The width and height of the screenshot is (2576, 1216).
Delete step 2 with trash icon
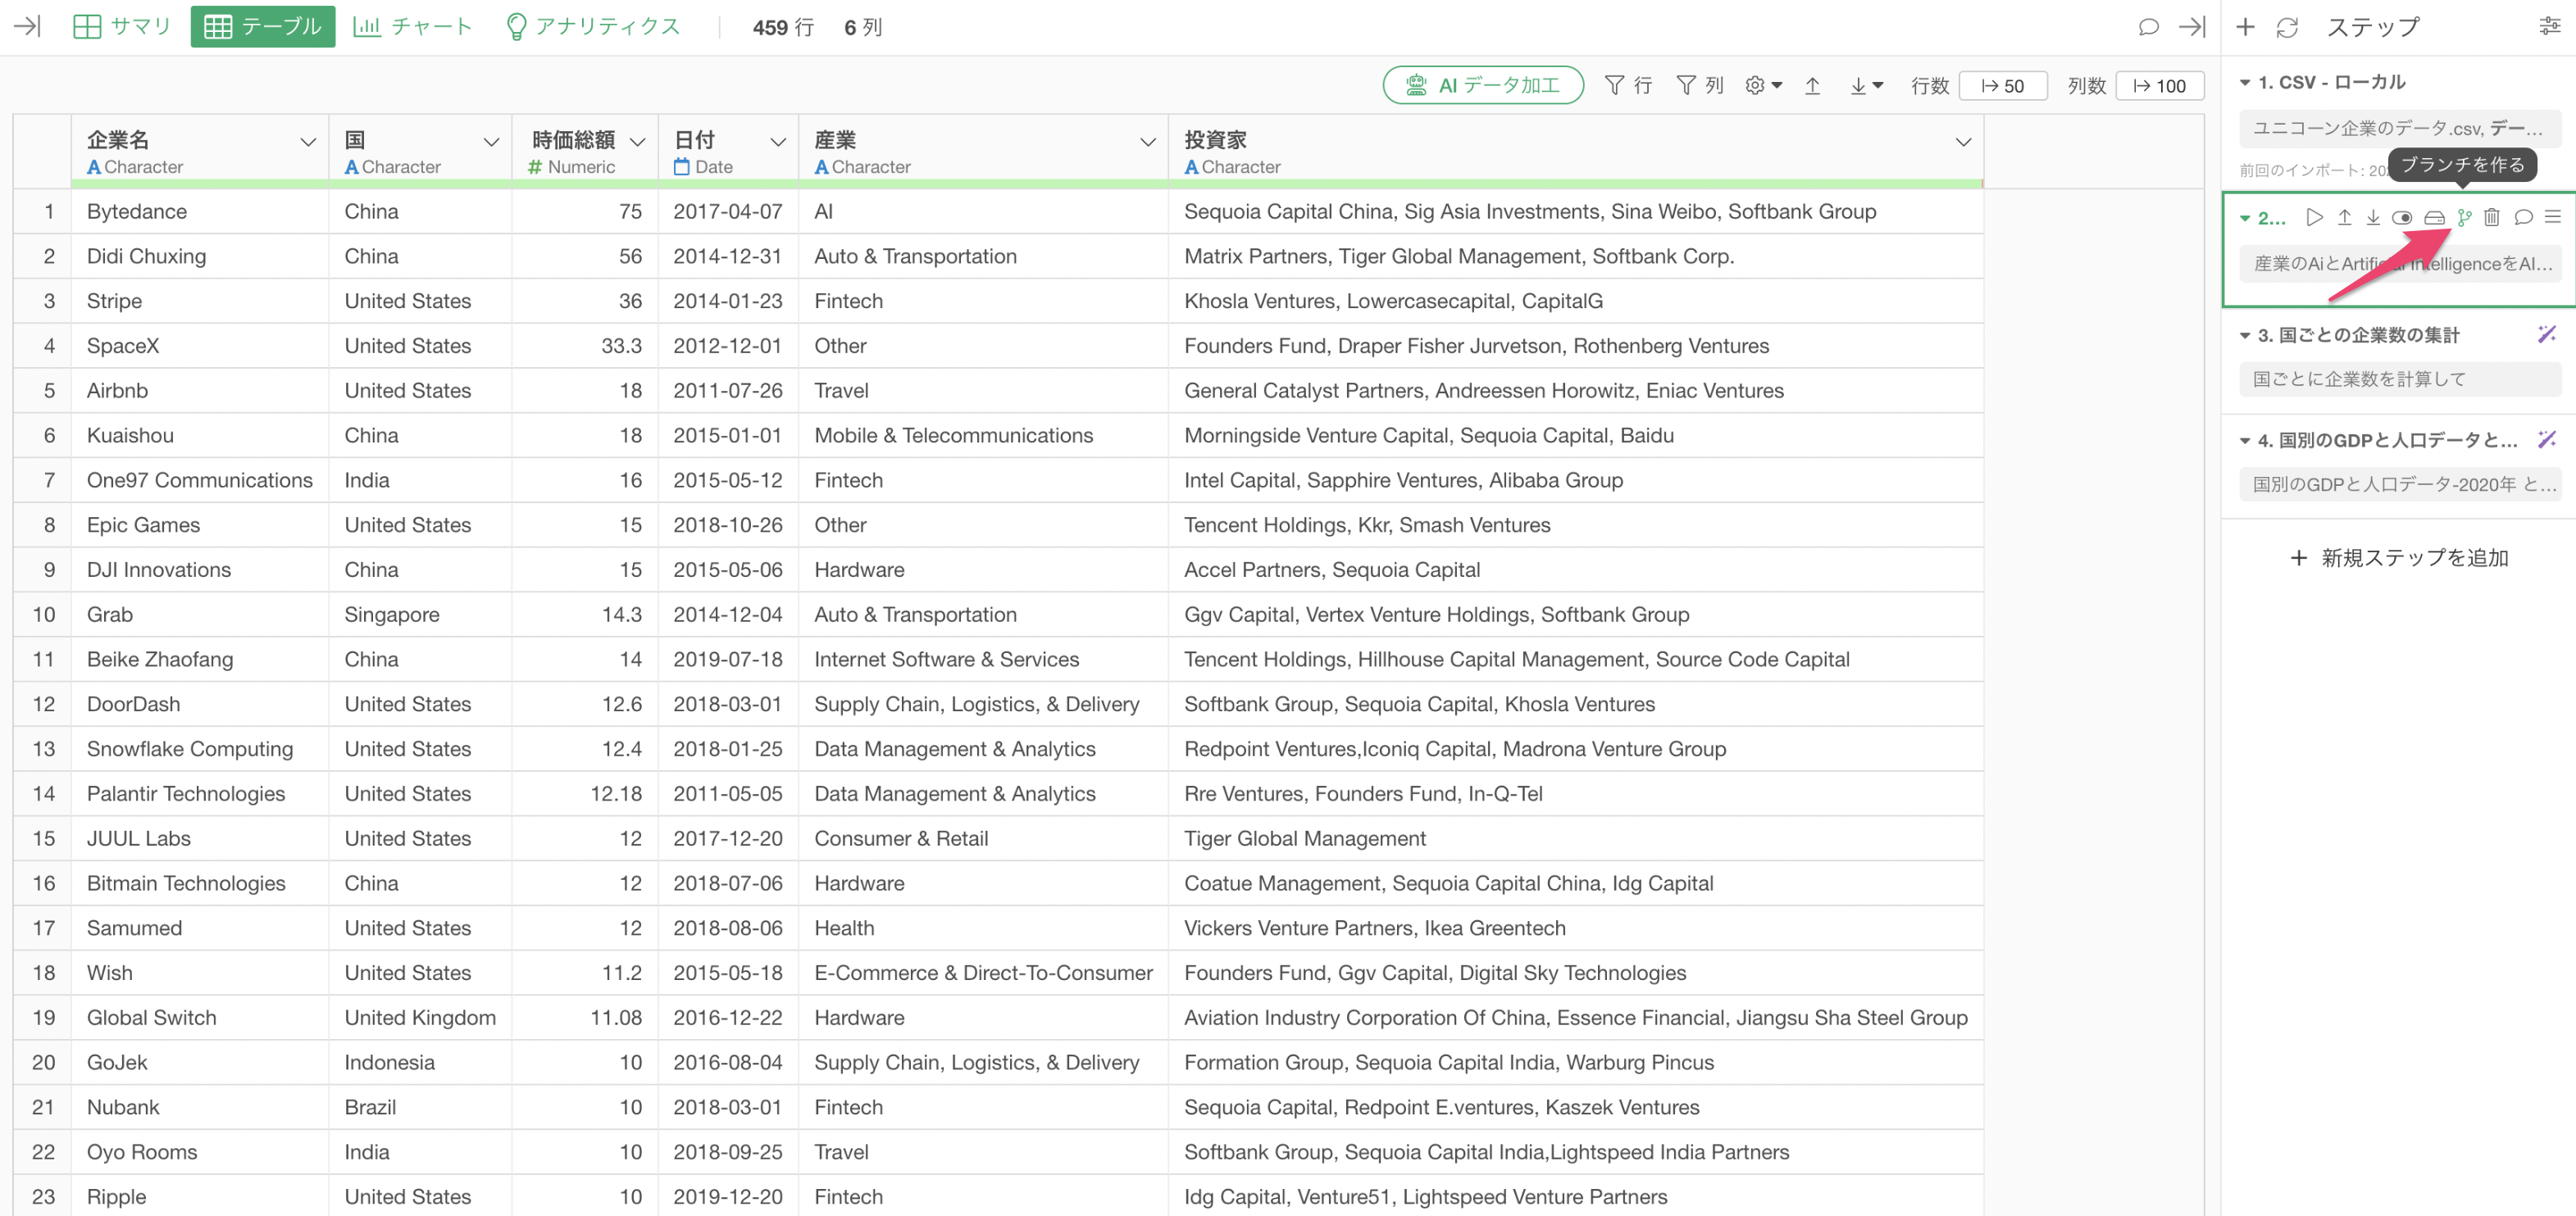point(2492,217)
